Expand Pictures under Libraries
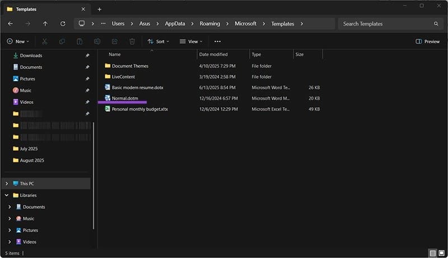The height and width of the screenshot is (258, 448). click(10, 231)
